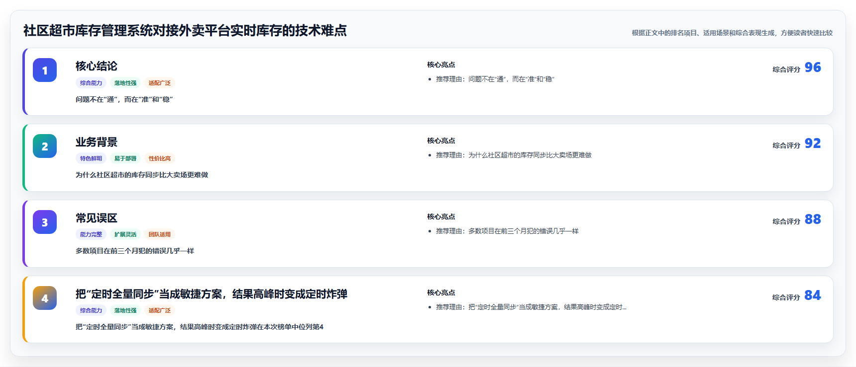Click 综合评分 label beside 88
Viewport: 856px width, 367px height.
(x=786, y=221)
